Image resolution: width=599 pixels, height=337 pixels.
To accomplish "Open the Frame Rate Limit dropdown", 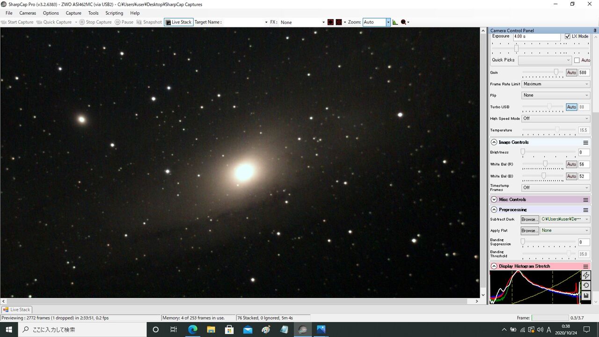I will (556, 84).
